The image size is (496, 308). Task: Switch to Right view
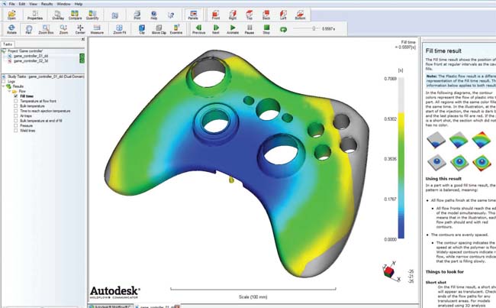[x=233, y=15]
